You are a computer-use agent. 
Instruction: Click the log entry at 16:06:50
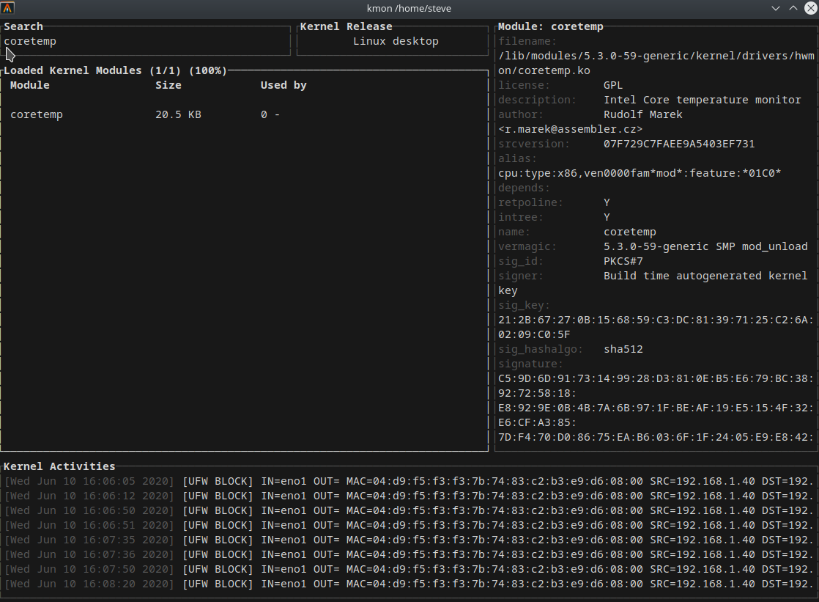click(x=409, y=510)
